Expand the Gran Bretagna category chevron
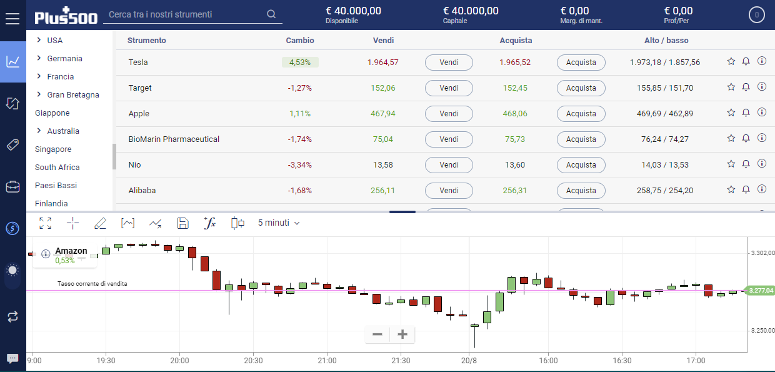The height and width of the screenshot is (372, 775). 39,94
